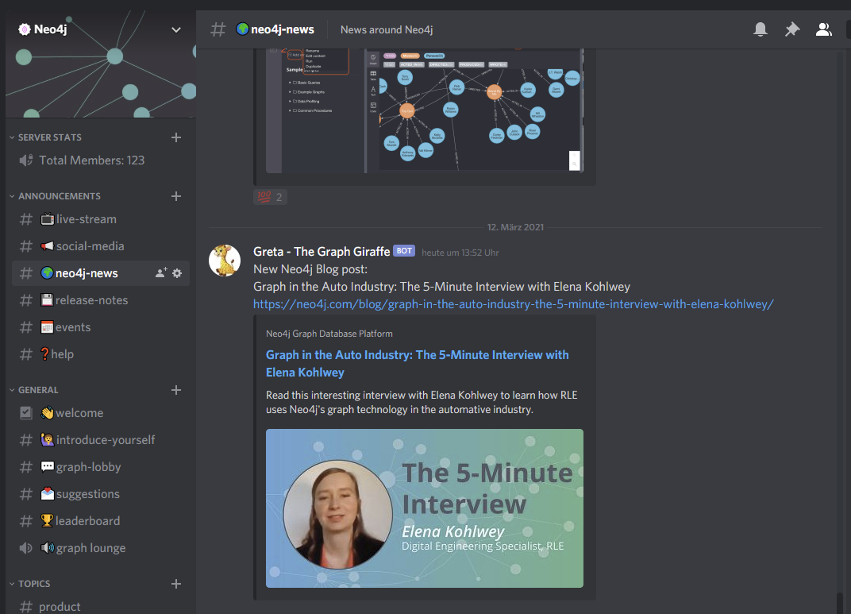Open the help channel

101,354
